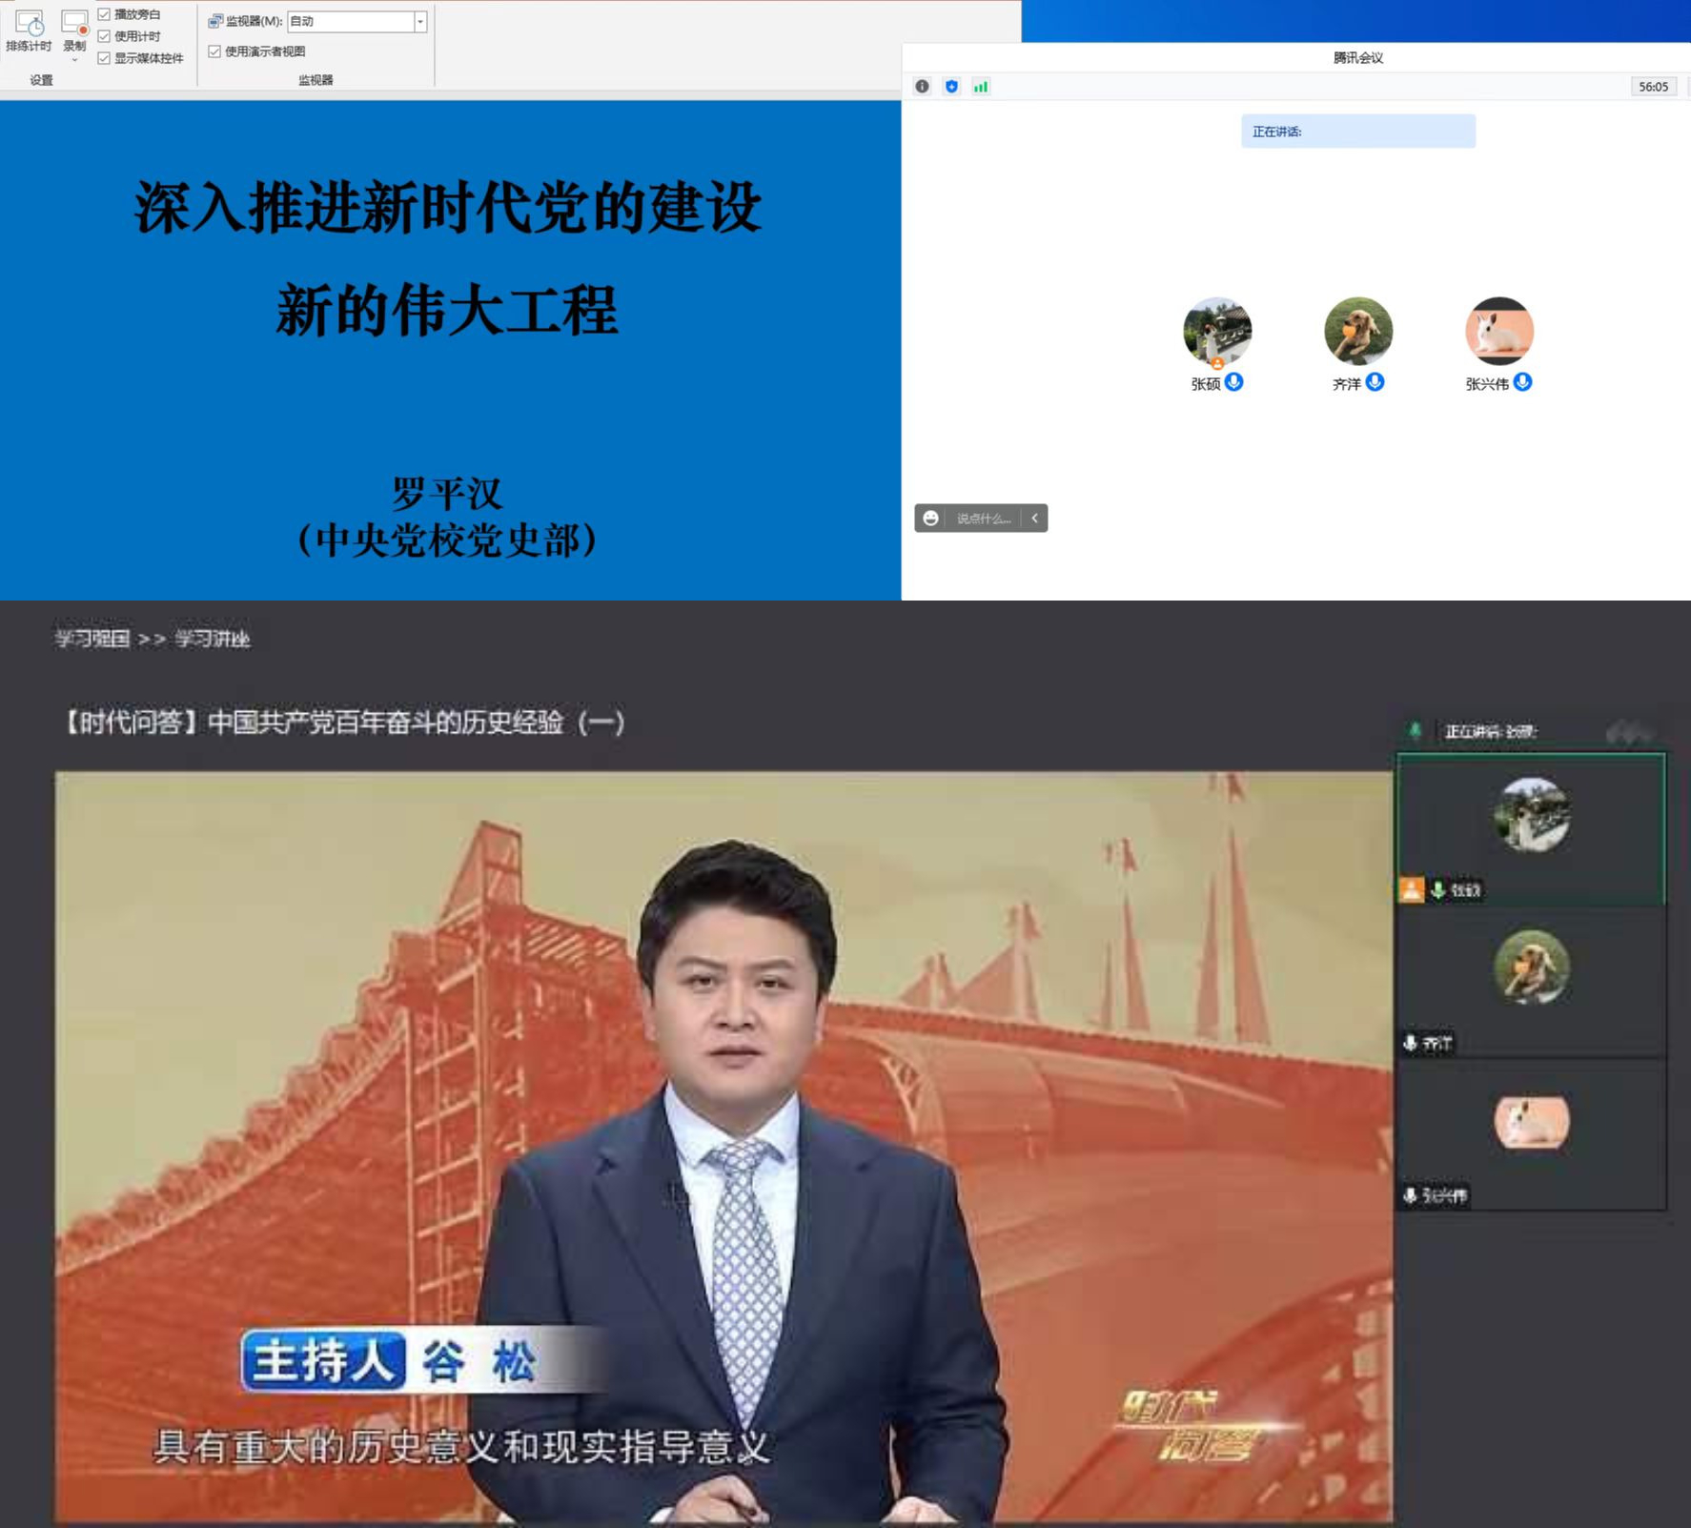Select the 齐洋 video tile in lower panel
Screen dimensions: 1691x1528
pyautogui.click(x=1531, y=982)
